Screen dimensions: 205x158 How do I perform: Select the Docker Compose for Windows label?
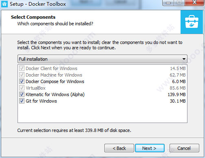pos(55,81)
